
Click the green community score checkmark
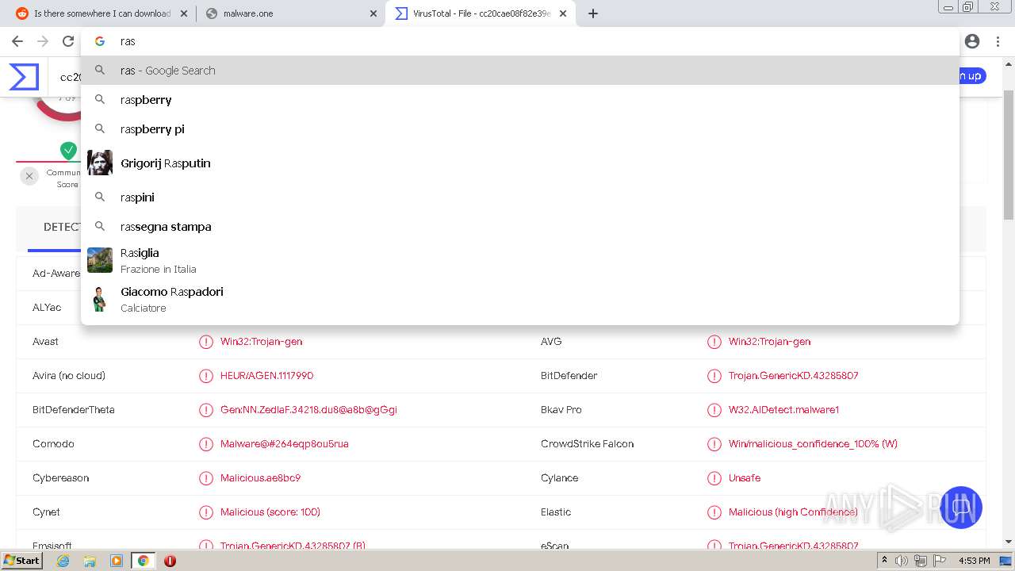pos(69,150)
